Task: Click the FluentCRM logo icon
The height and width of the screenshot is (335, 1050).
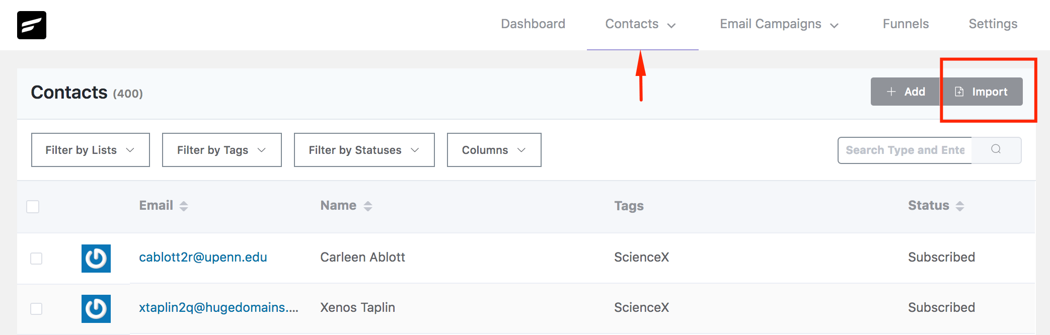Action: tap(32, 25)
